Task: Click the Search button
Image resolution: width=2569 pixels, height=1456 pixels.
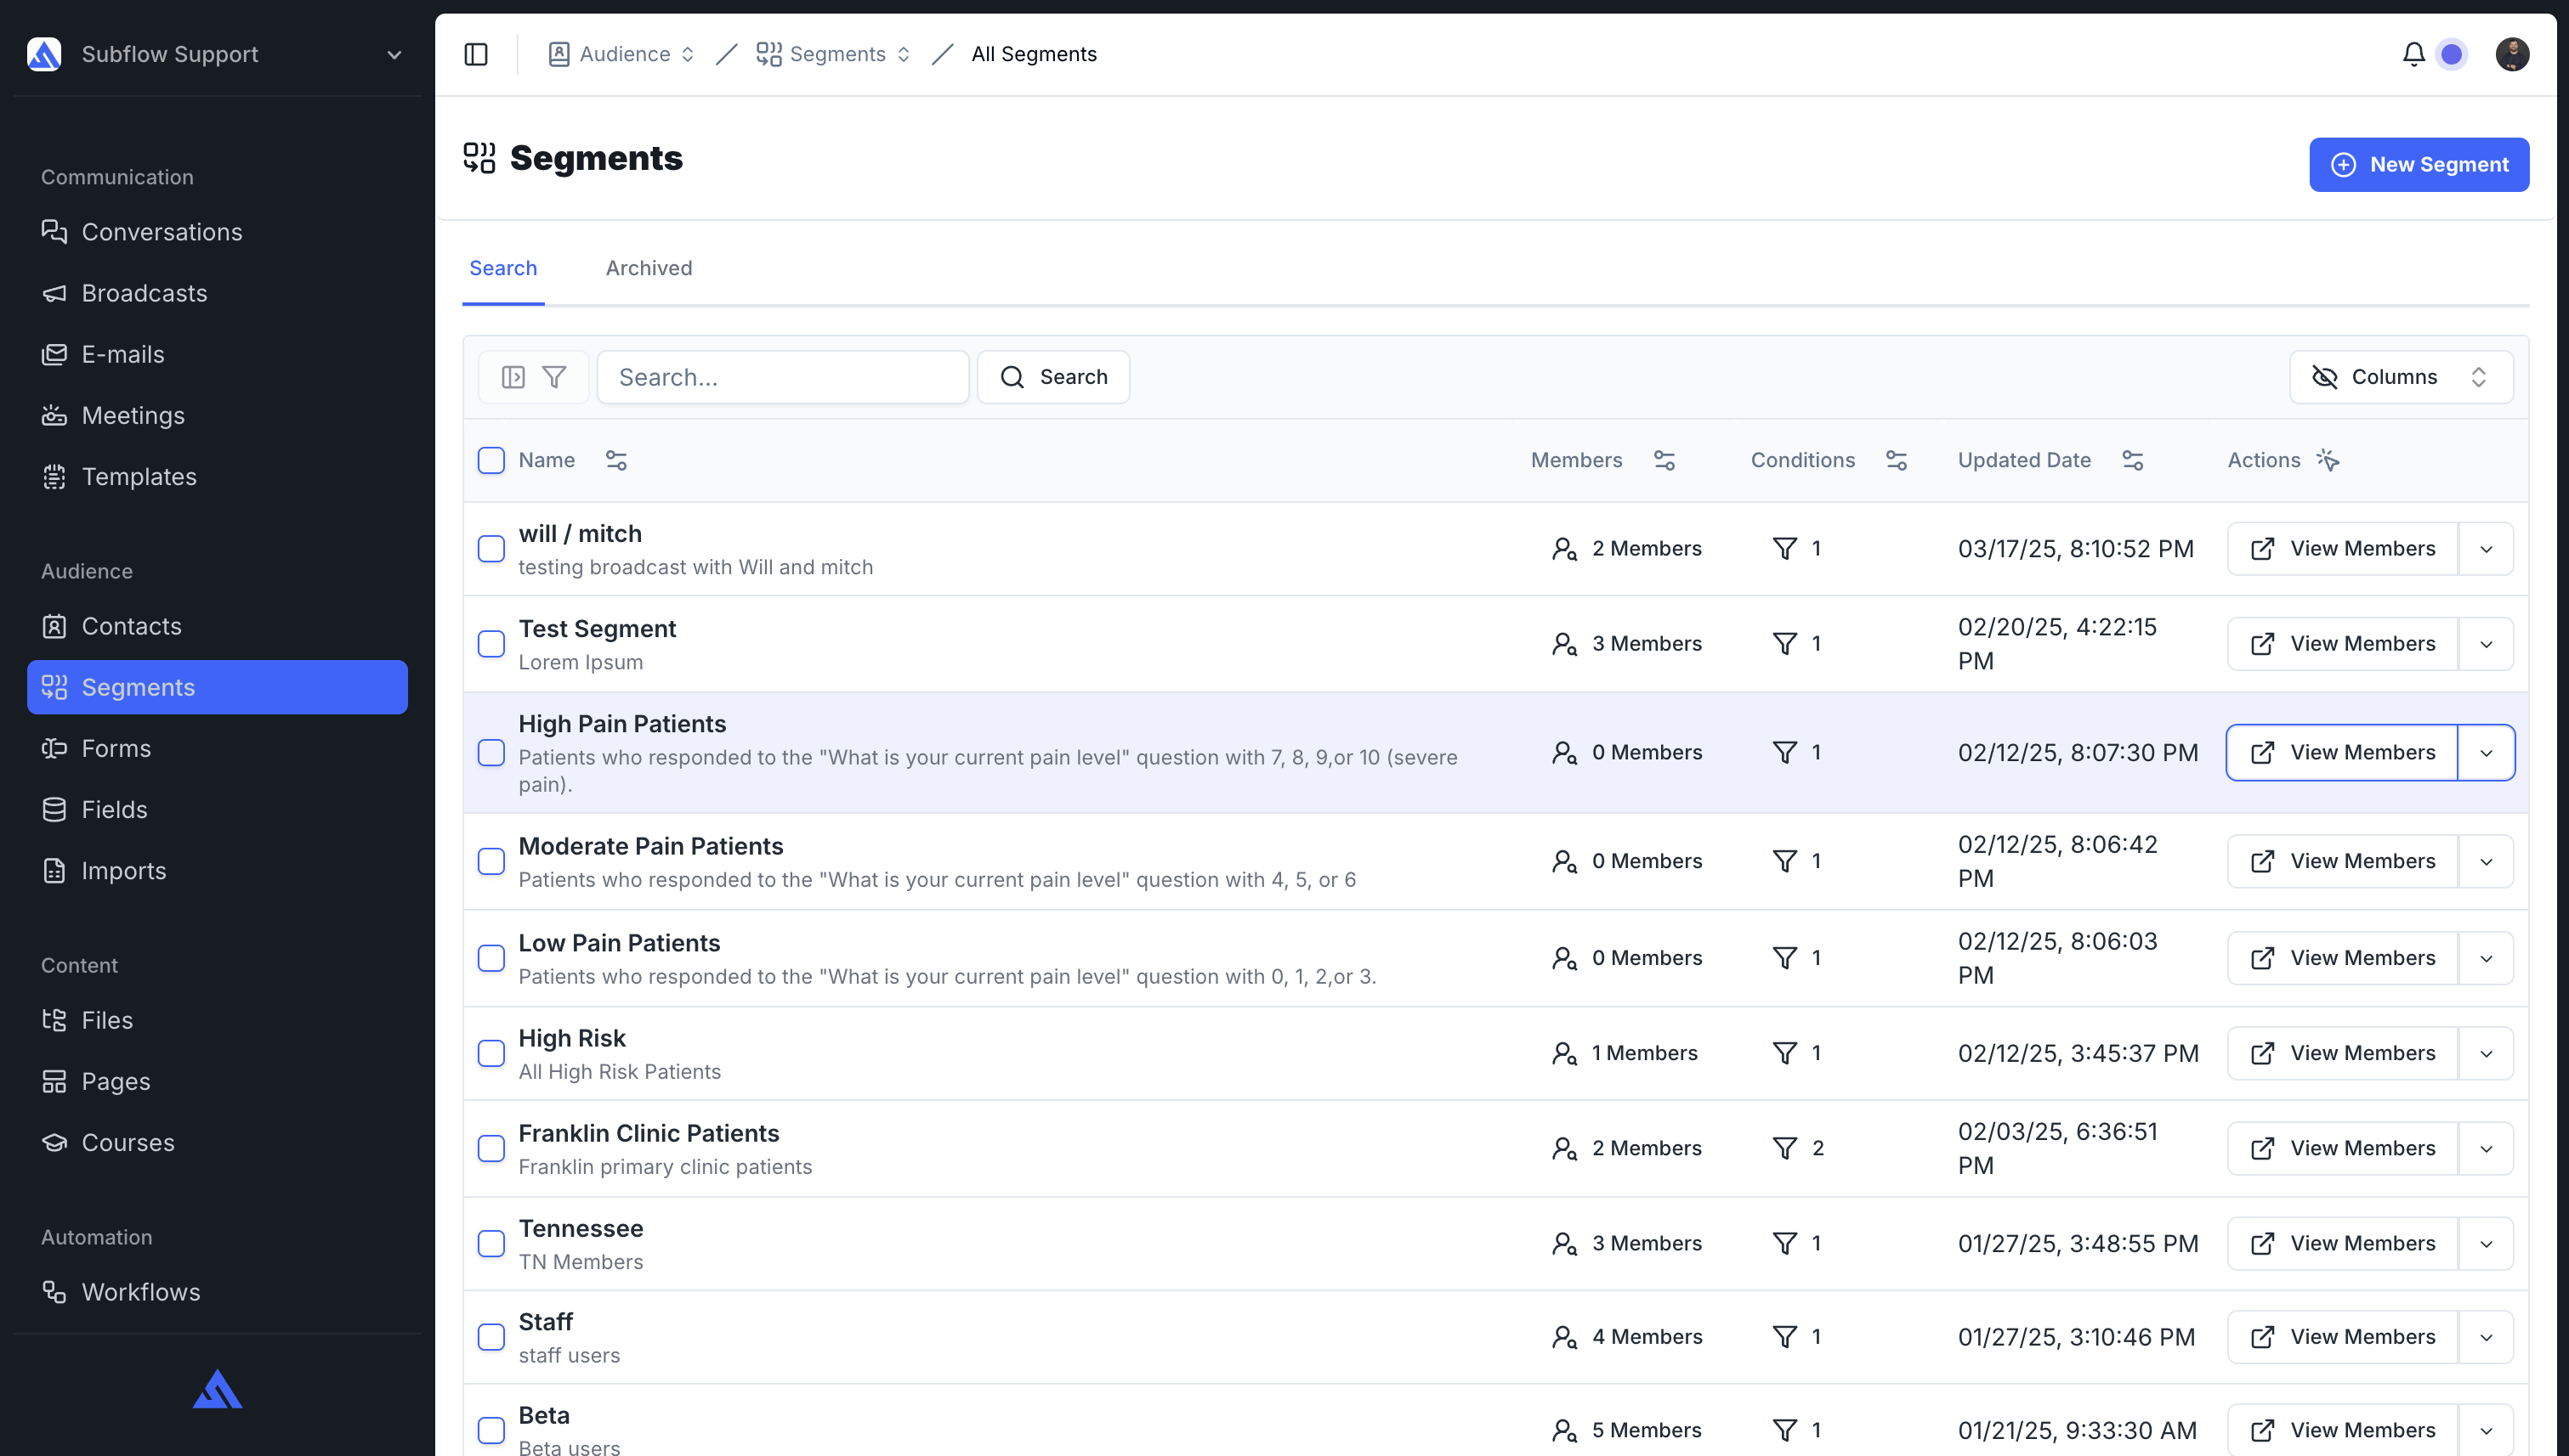Action: tap(1052, 377)
